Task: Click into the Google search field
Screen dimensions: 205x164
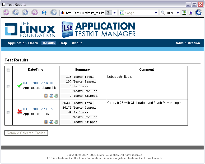Action: (x=139, y=13)
